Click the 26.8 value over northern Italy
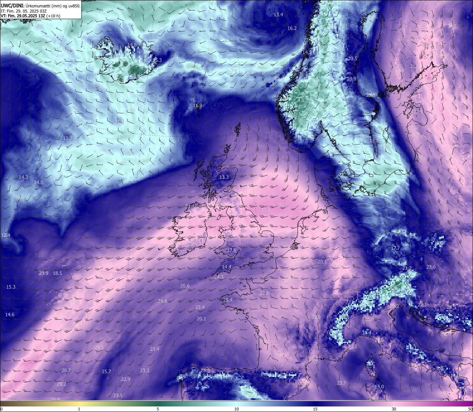This screenshot has width=473, height=412. pyautogui.click(x=369, y=319)
